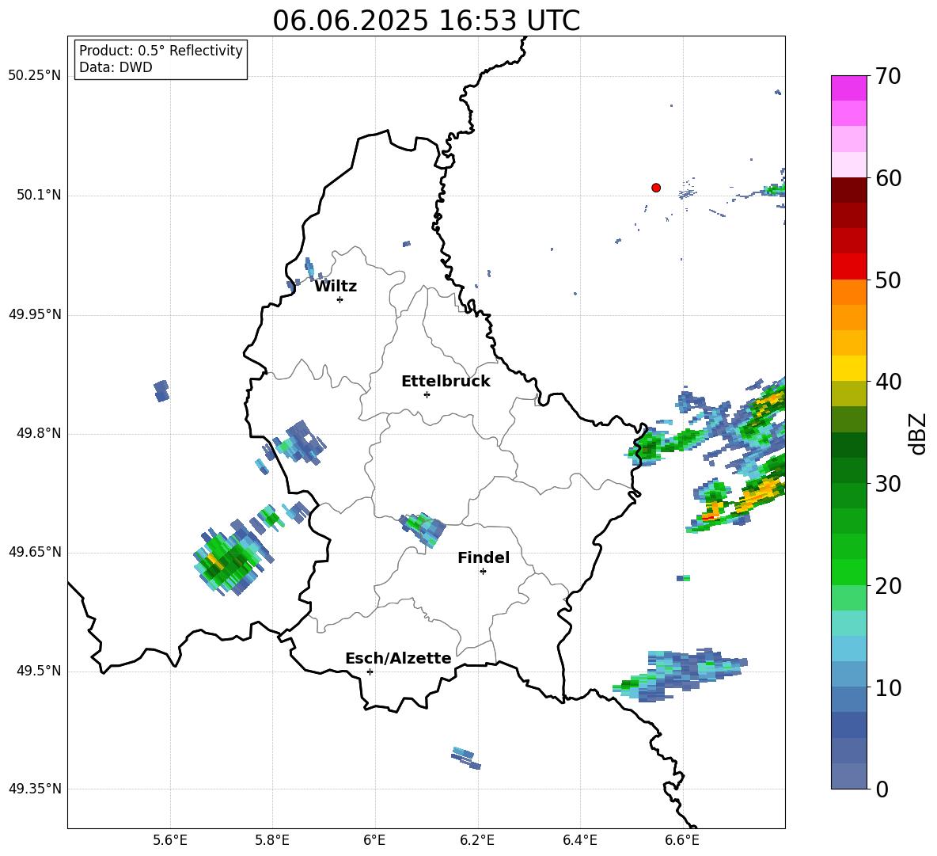Click the 6°E longitude label
This screenshot has height=856, width=937.
374,840
